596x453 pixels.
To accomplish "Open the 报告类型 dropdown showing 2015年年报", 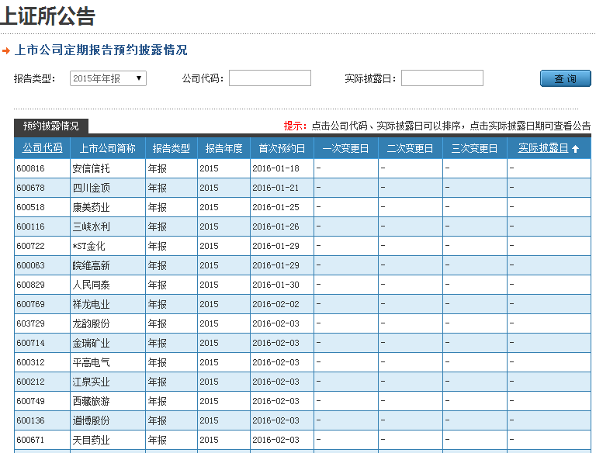I will coord(108,78).
